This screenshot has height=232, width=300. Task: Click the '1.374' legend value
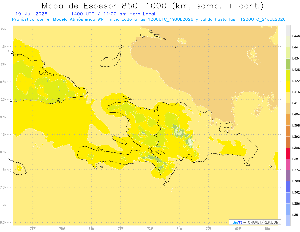coord(296,170)
